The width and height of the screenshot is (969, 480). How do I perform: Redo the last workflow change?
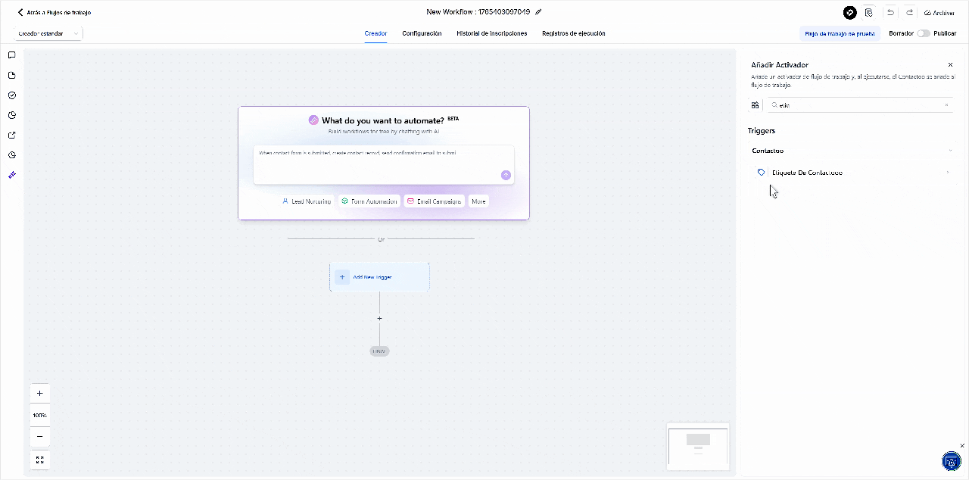(909, 13)
